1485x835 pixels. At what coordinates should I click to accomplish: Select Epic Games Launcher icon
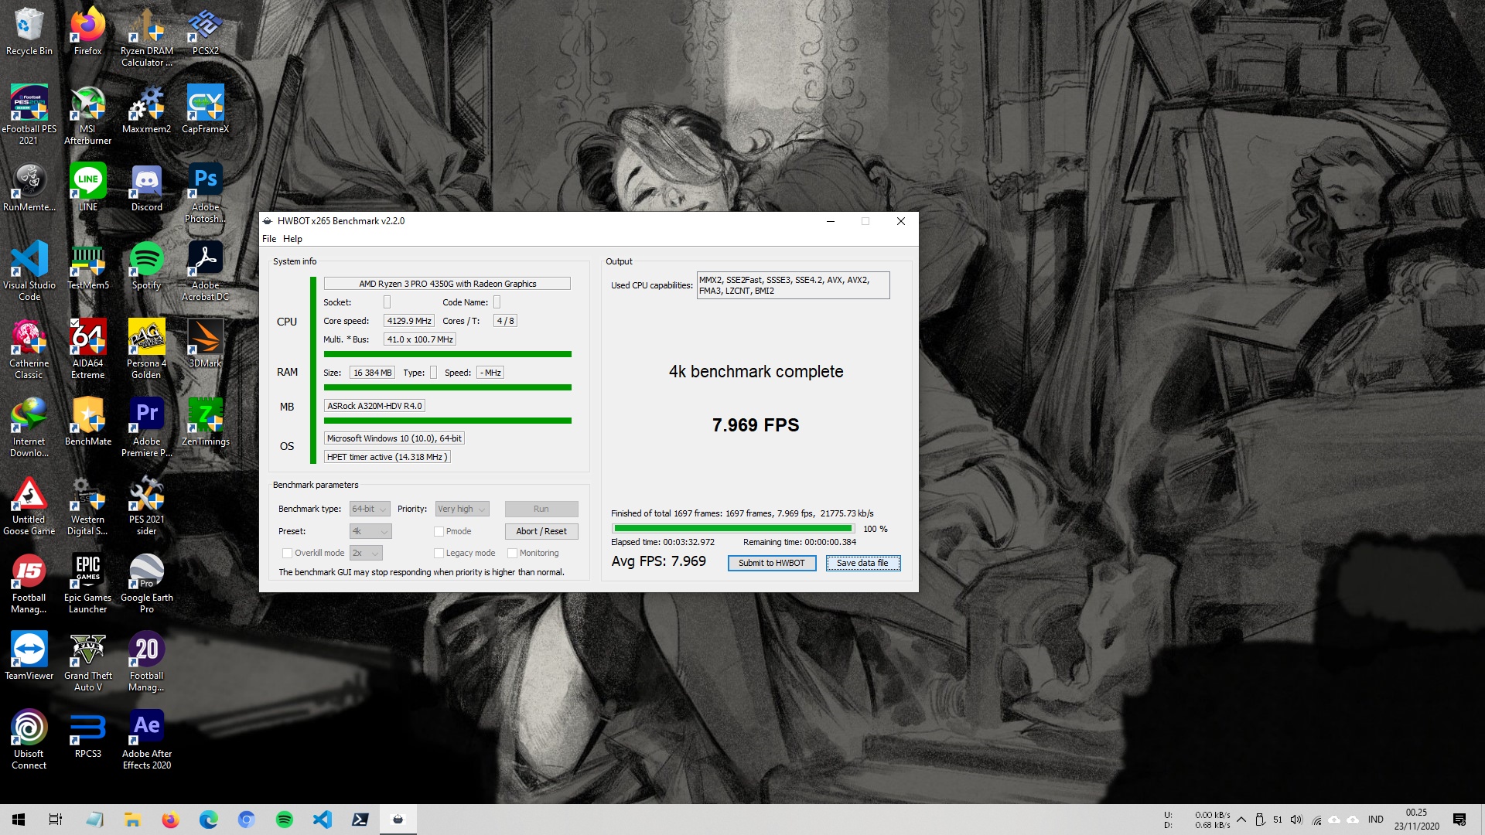point(87,584)
